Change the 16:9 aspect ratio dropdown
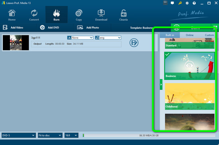 pos(72,135)
